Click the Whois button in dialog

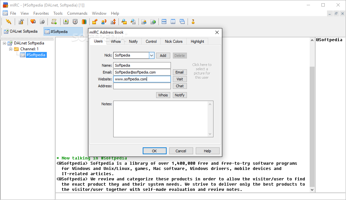tap(163, 95)
